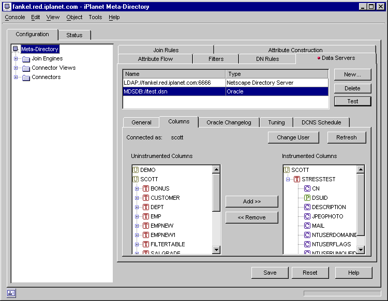388x301 pixels.
Task: Switch to the Status tab
Action: [x=74, y=35]
